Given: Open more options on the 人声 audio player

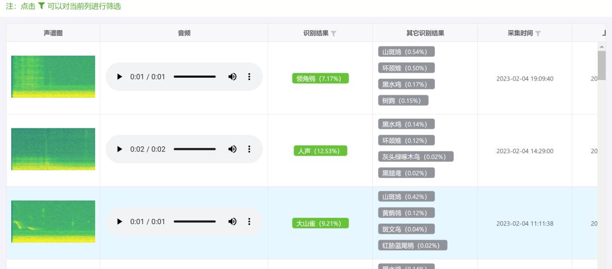Looking at the screenshot, I should coord(249,149).
